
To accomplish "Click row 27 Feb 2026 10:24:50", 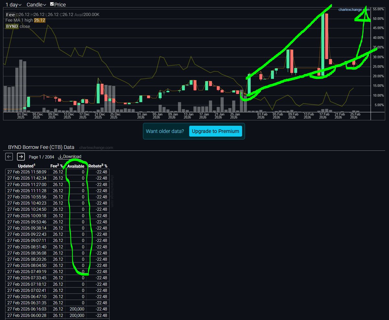I will pos(57,209).
